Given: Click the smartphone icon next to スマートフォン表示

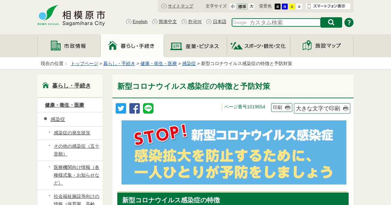Looking at the screenshot, I should (309, 6).
